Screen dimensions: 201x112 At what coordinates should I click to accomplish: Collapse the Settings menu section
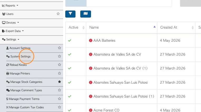11,40
